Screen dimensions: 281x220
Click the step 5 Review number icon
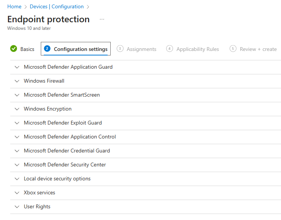coord(233,49)
